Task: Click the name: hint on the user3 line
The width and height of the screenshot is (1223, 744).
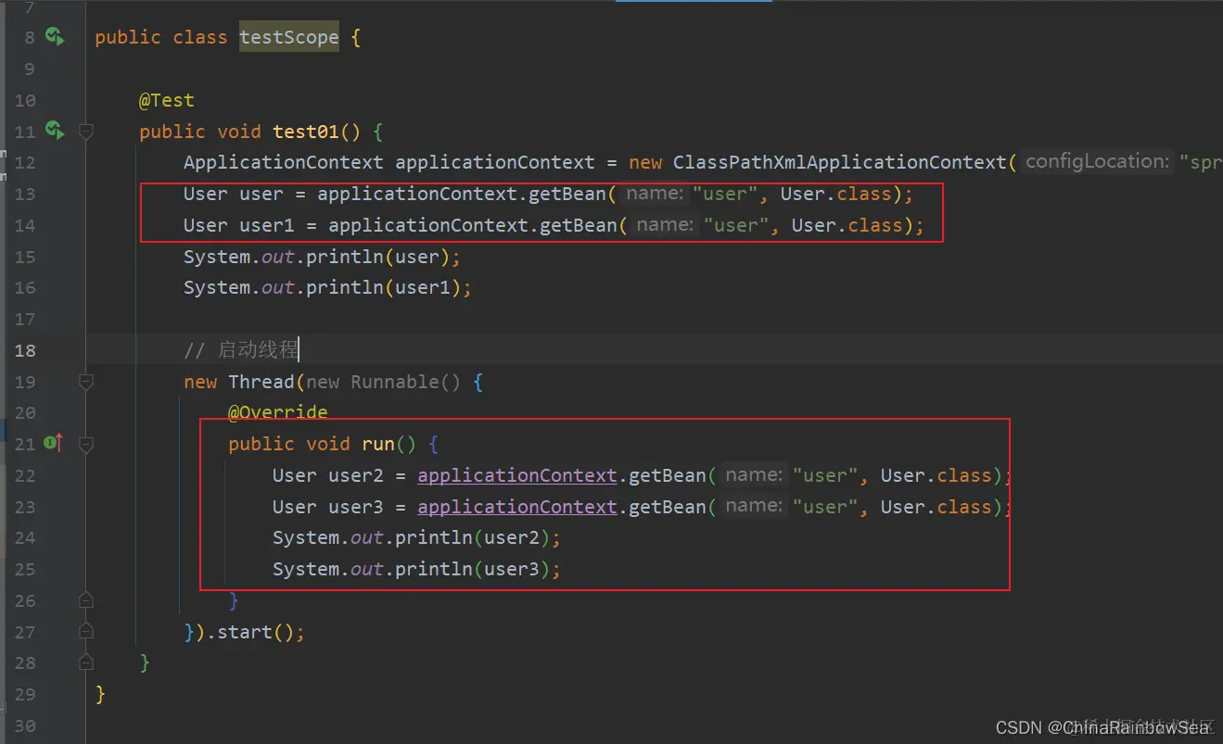Action: click(x=756, y=506)
